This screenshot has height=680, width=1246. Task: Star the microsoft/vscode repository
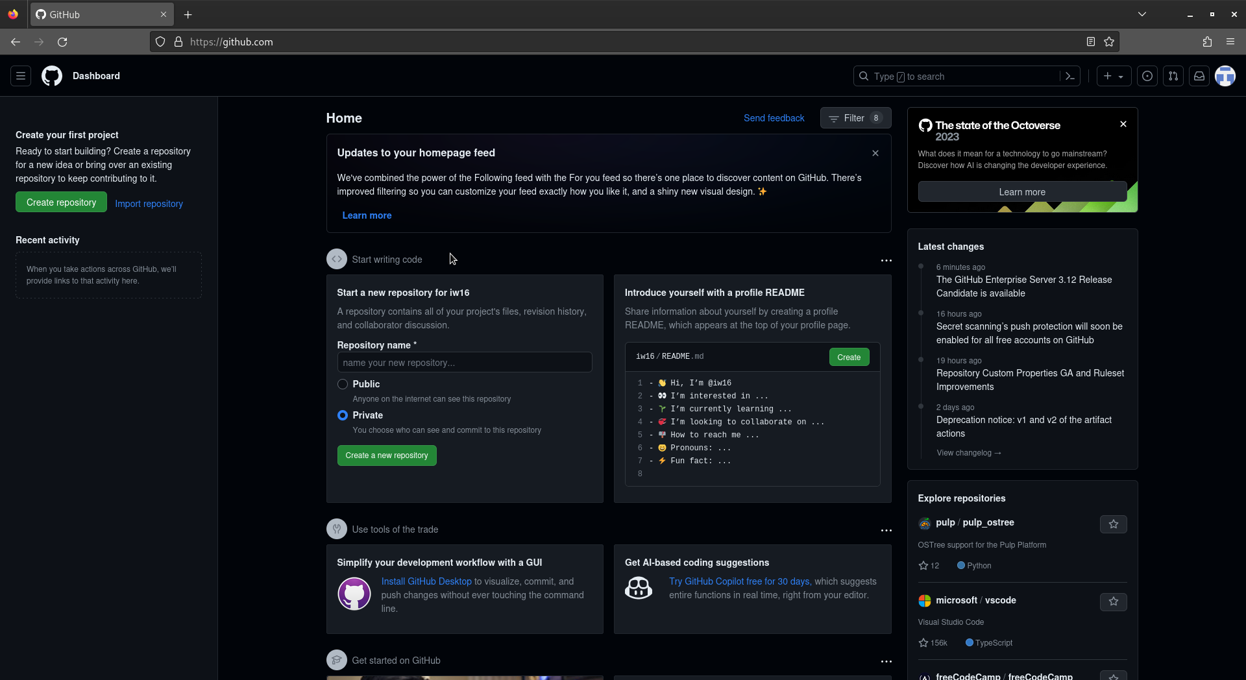click(1114, 601)
